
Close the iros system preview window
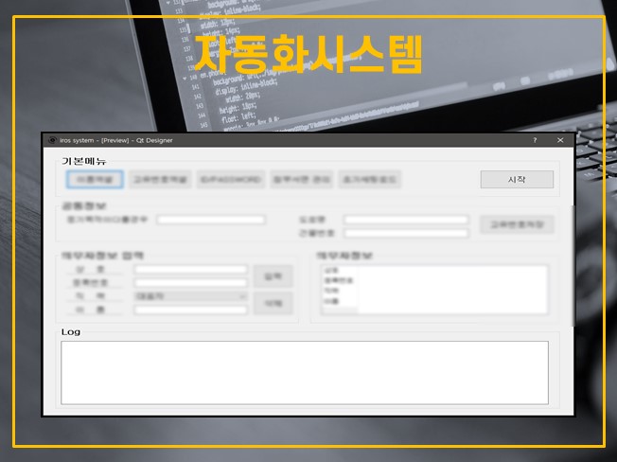click(560, 140)
